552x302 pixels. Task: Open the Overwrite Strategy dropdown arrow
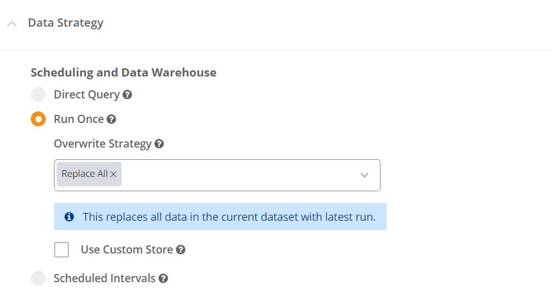coord(365,175)
